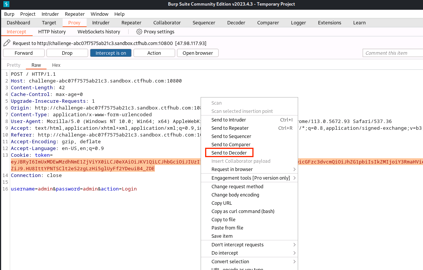This screenshot has height=270, width=423.
Task: Switch to the Repeater tool tab
Action: tap(131, 22)
